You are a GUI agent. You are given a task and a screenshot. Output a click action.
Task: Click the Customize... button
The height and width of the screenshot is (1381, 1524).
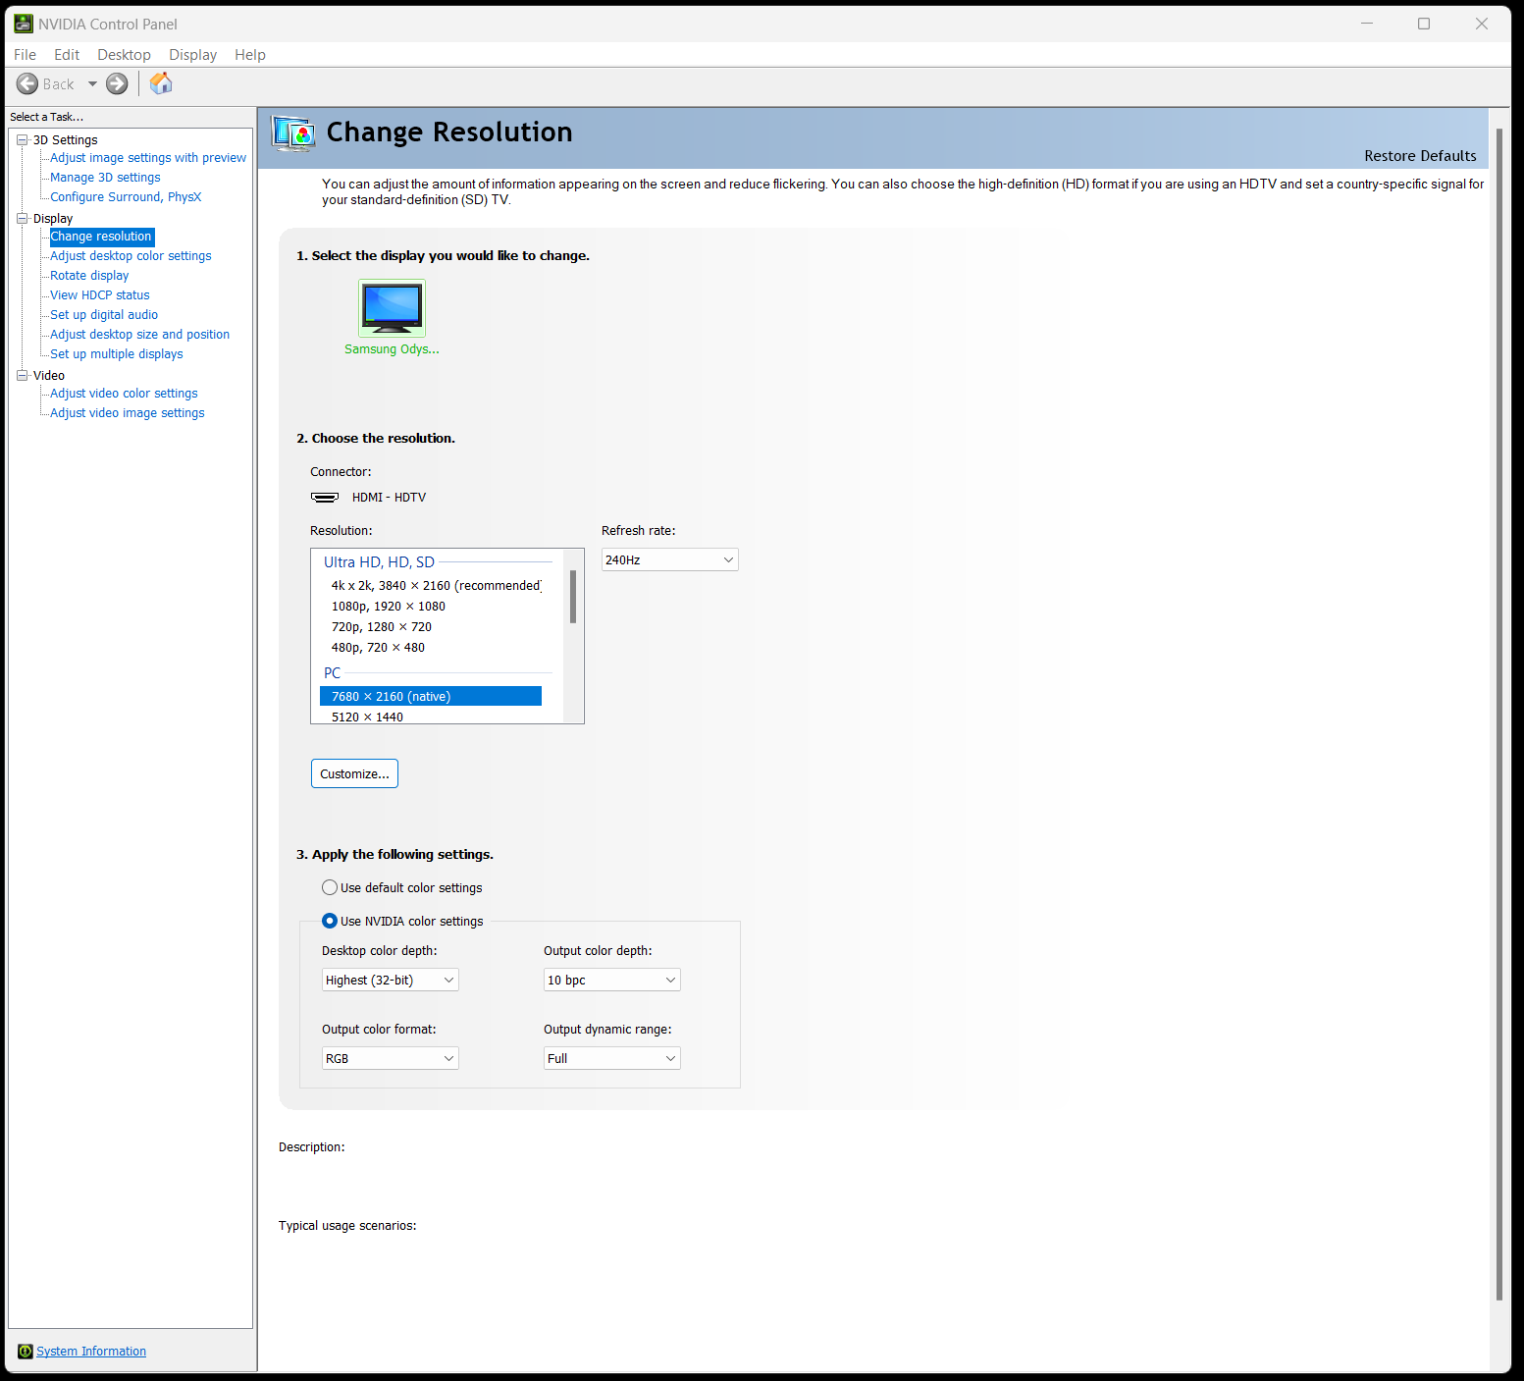[354, 773]
